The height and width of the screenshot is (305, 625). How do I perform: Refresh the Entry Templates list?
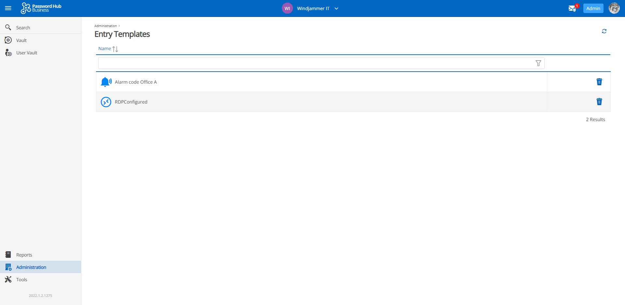tap(604, 31)
